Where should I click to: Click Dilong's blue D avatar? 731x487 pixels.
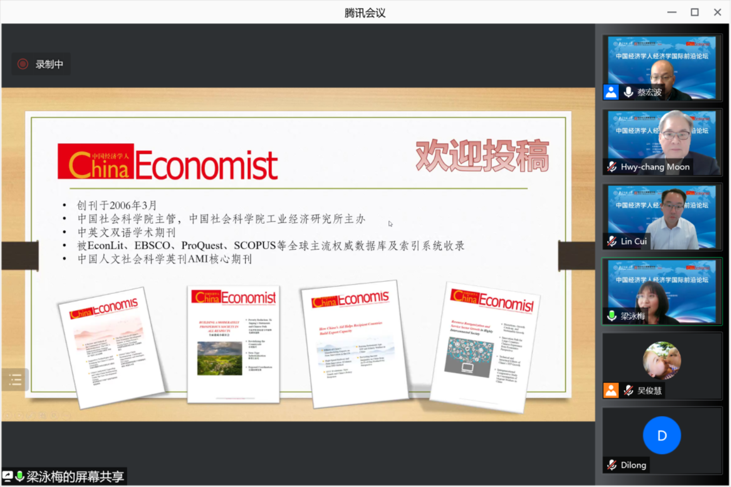click(661, 435)
